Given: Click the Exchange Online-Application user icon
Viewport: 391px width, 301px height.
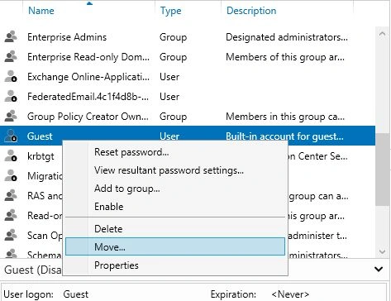Looking at the screenshot, I should [11, 77].
